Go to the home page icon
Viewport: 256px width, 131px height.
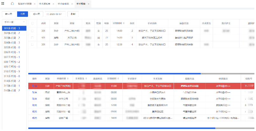[12, 3]
